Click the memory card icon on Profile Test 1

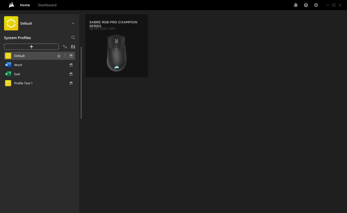71,83
